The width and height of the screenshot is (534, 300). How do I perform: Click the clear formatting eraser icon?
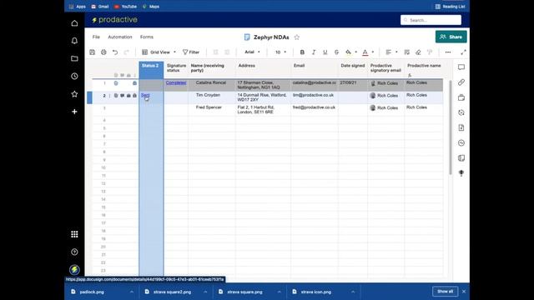click(418, 52)
